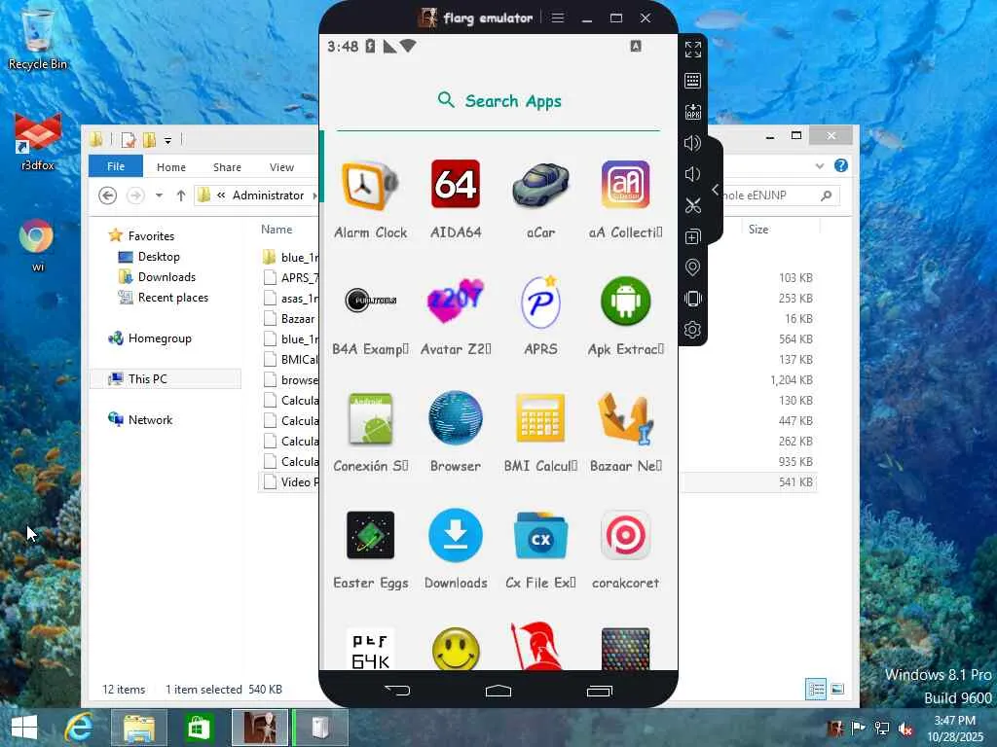Open the File tab in Explorer
Screen dimensions: 997x747
(x=116, y=166)
